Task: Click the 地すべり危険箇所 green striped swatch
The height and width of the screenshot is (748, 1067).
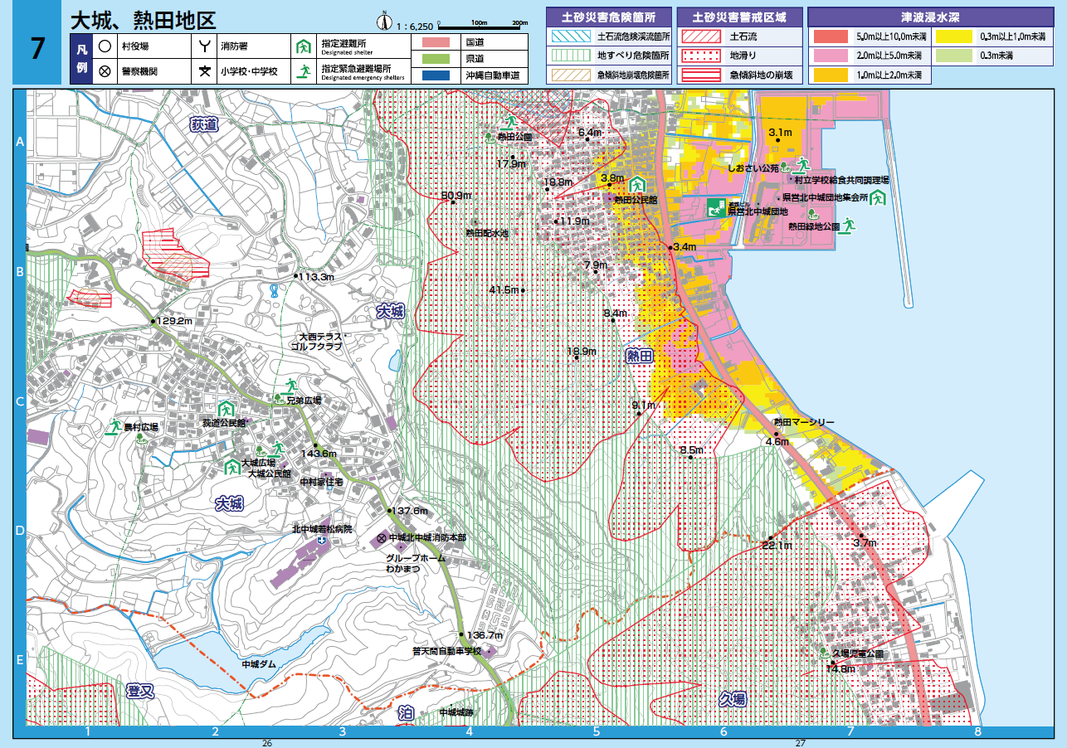Action: click(570, 56)
